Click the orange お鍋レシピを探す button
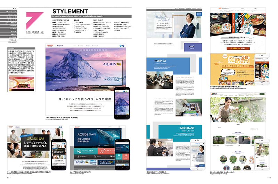Image resolution: width=278 pixels, height=184 pixels. pos(238,48)
